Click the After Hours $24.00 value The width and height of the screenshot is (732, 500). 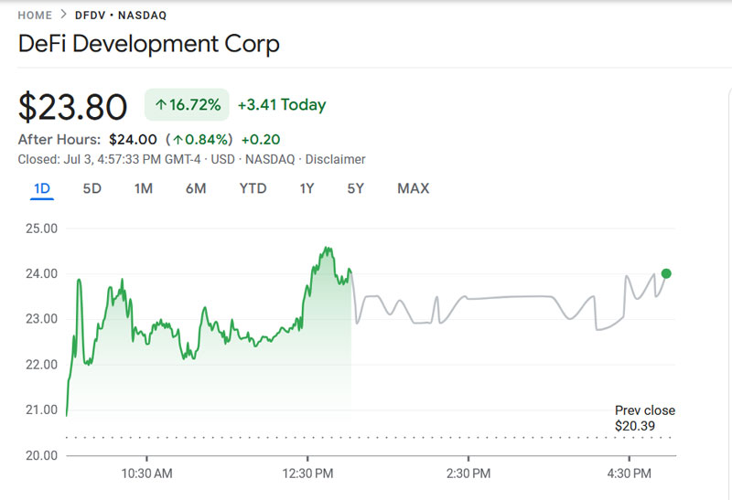[133, 140]
